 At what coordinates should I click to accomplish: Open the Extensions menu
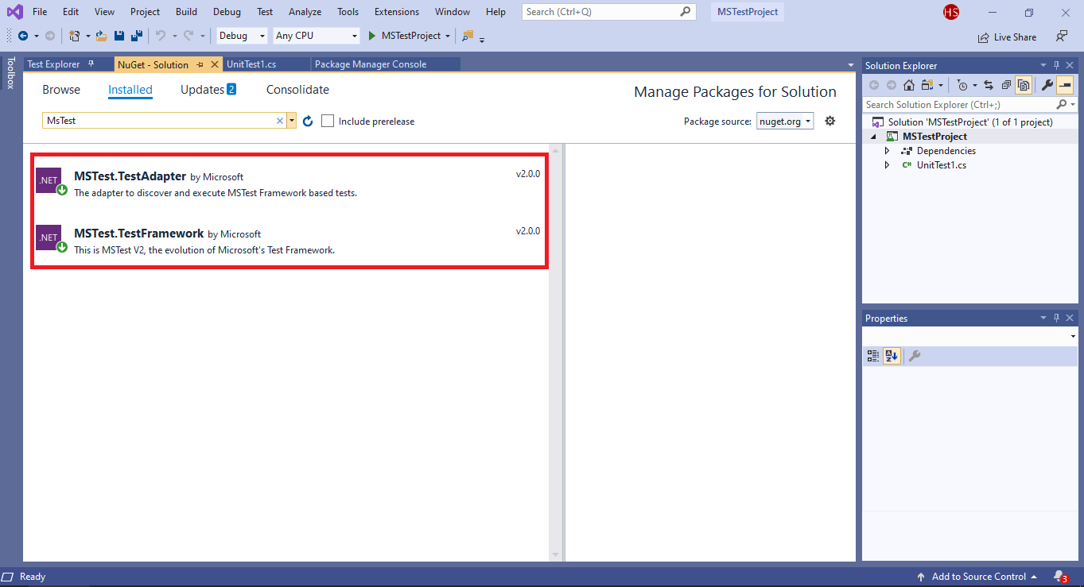coord(397,12)
